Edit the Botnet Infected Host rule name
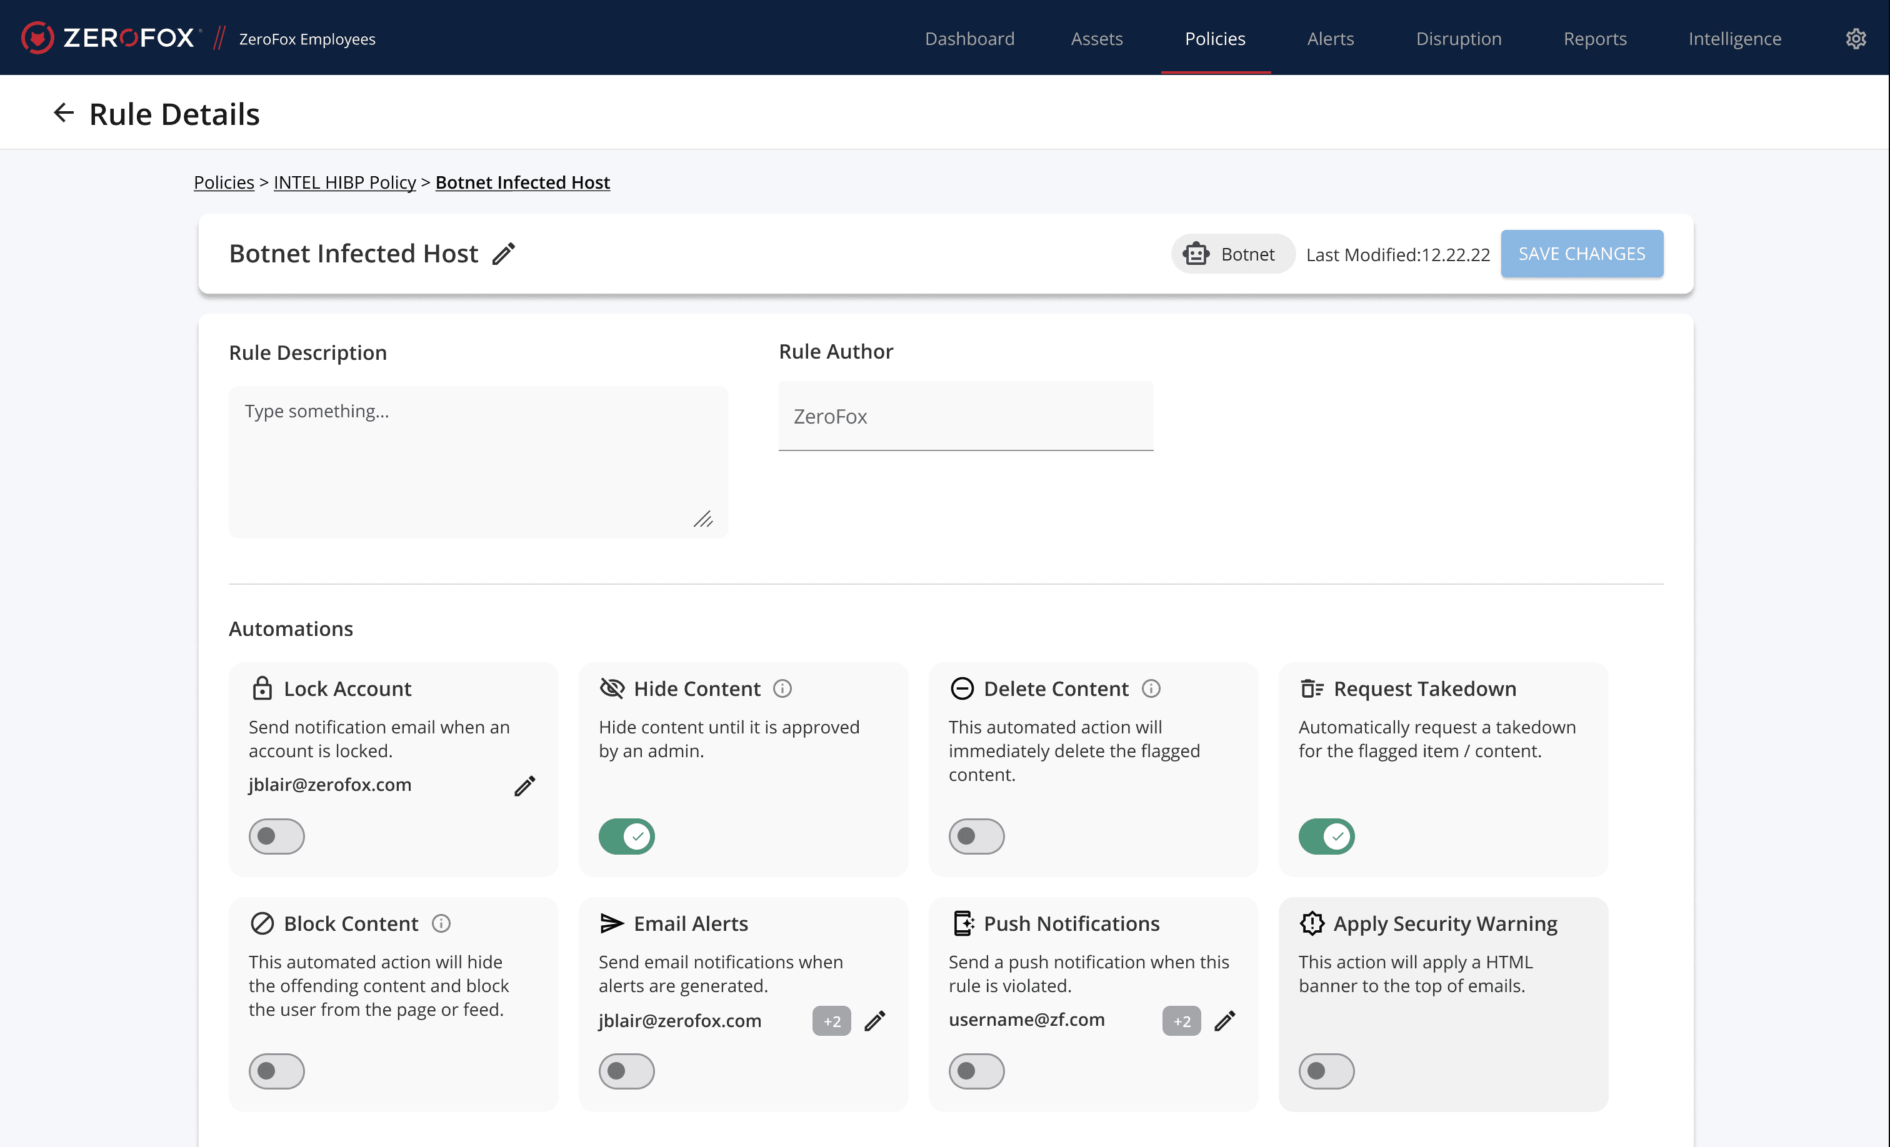The width and height of the screenshot is (1890, 1147). pos(504,254)
